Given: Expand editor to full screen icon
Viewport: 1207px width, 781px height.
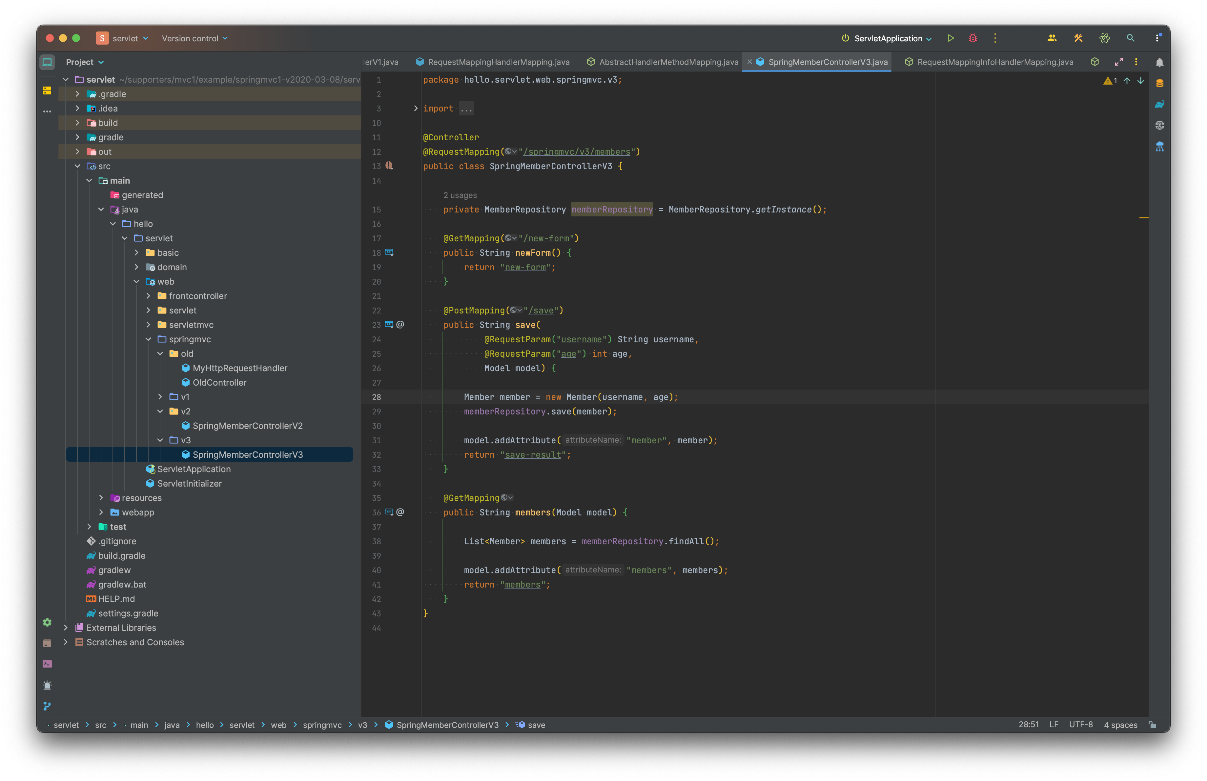Looking at the screenshot, I should (1119, 62).
